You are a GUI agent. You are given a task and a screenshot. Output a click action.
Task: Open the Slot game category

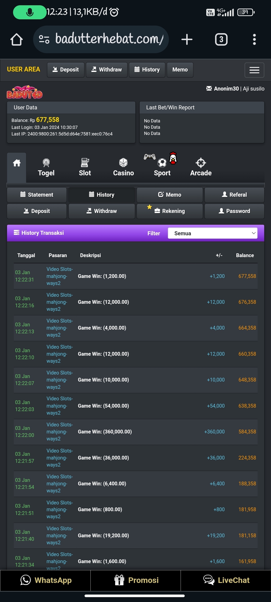85,168
